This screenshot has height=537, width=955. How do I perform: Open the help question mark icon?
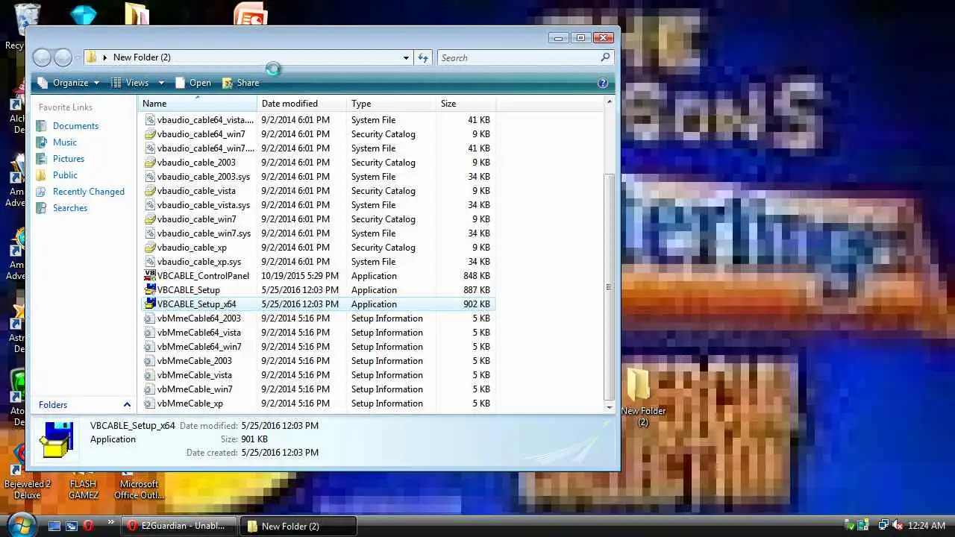603,83
